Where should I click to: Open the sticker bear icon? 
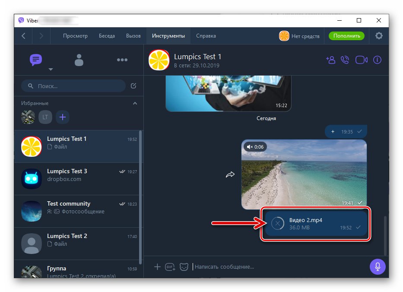tap(184, 267)
